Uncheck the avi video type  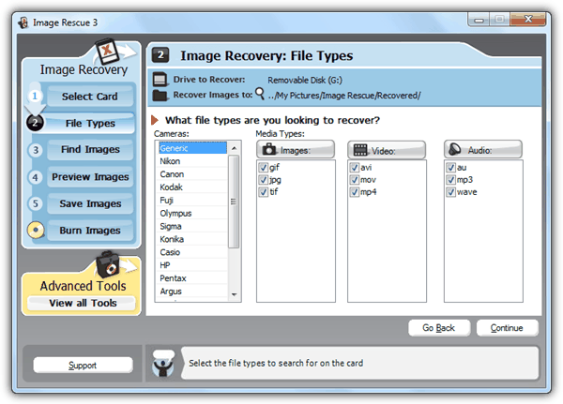[x=355, y=167]
